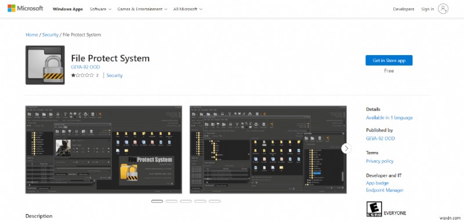This screenshot has height=221, width=464.
Task: Click the ESRB Everyone rating badge
Action: [374, 209]
